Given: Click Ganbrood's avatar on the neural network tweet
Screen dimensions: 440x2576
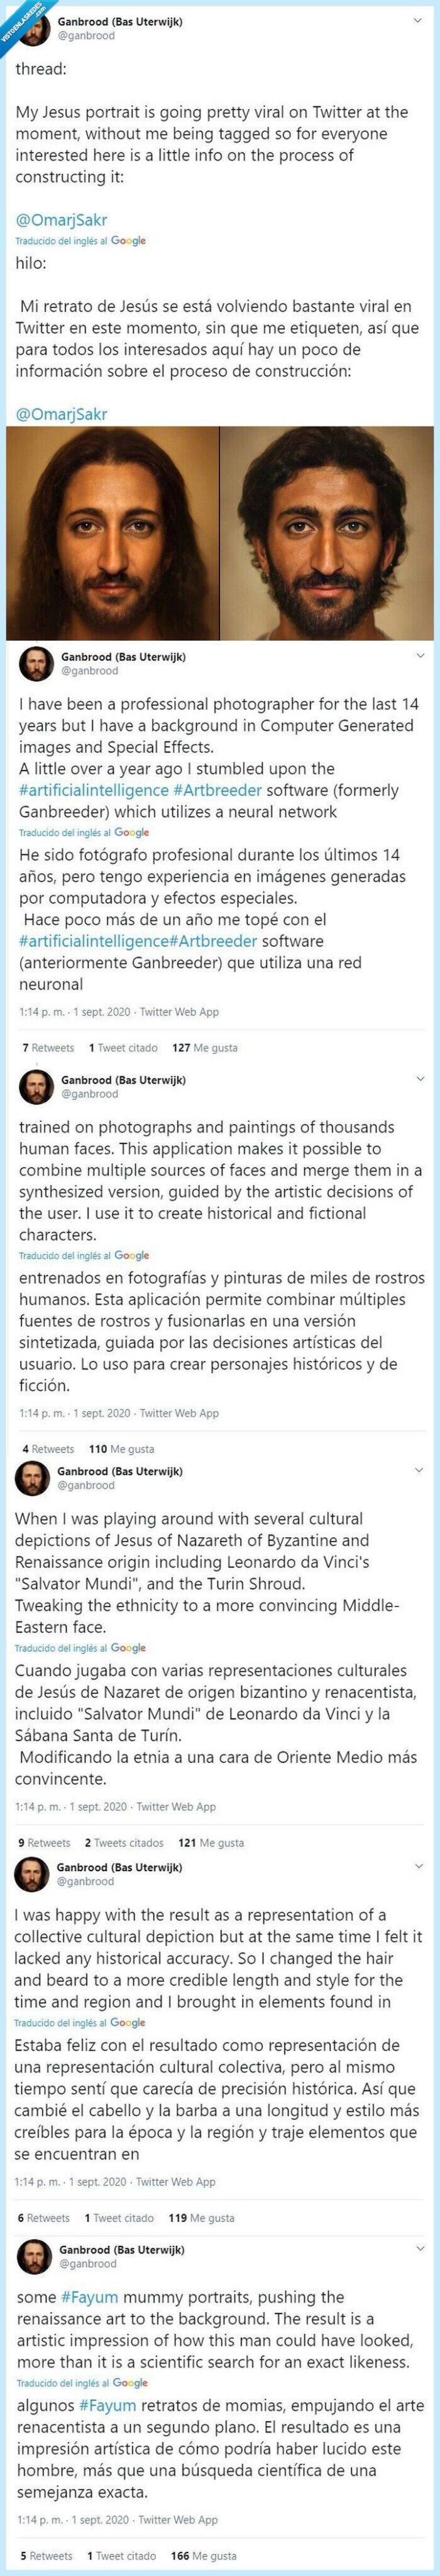Looking at the screenshot, I should click(36, 662).
